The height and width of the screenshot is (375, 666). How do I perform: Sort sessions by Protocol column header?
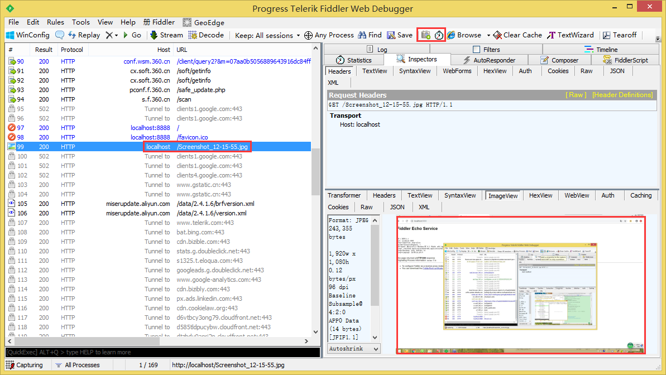click(72, 50)
